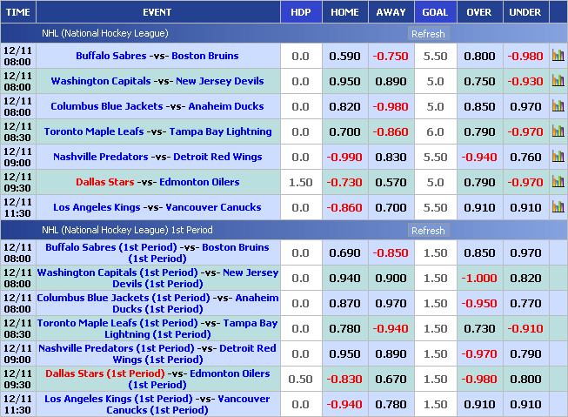
Task: Pick under odds 0.760 for Predators vs Red Wings
Action: pos(525,158)
